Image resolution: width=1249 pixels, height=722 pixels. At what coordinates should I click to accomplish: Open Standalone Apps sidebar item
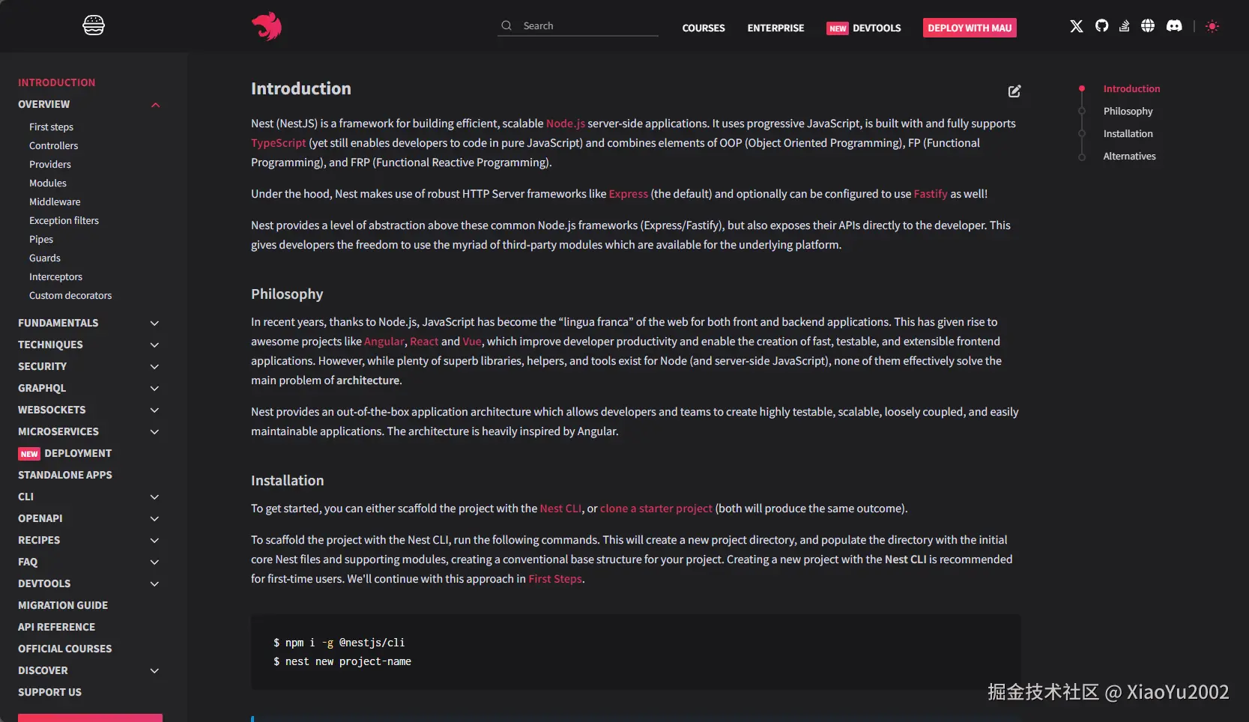click(65, 475)
